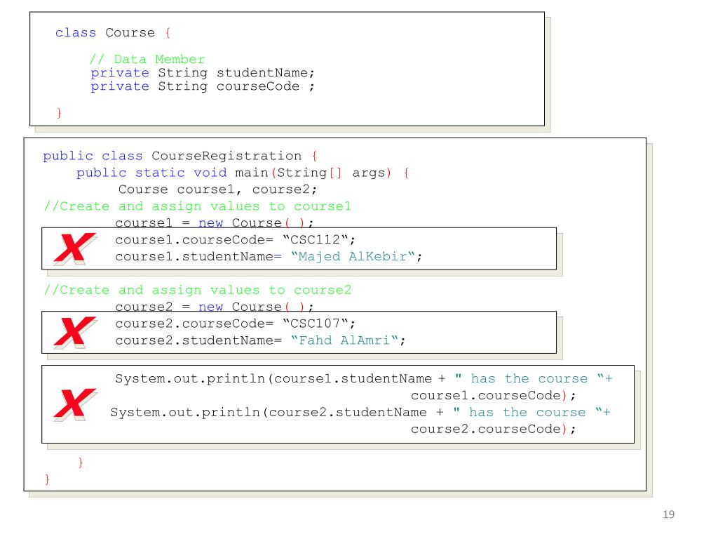This screenshot has width=718, height=539.
Task: Click the slide page number 19
Action: pyautogui.click(x=668, y=514)
